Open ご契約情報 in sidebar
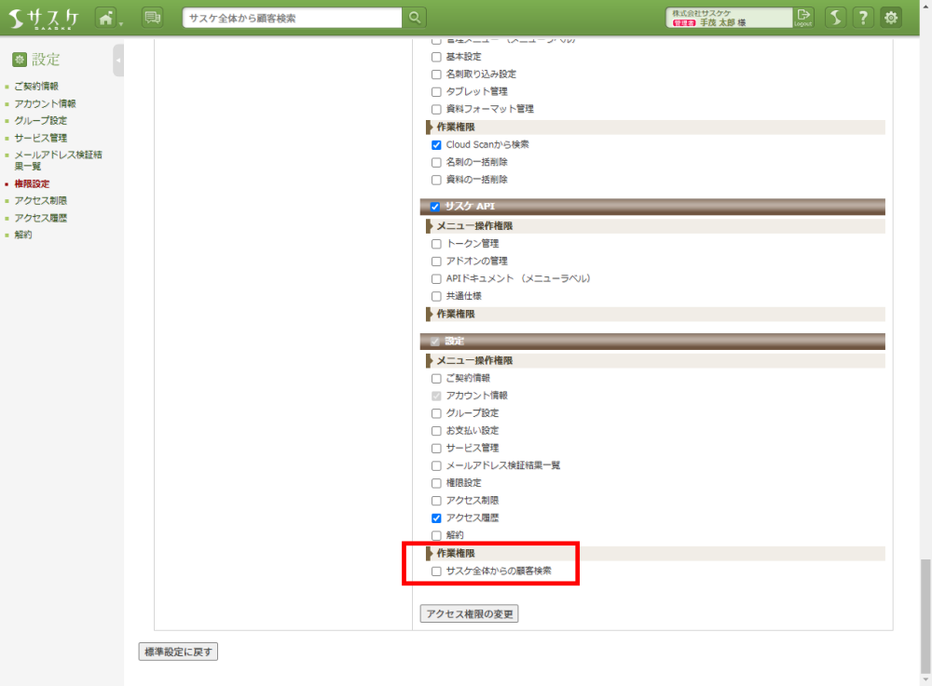The height and width of the screenshot is (686, 932). coord(36,86)
